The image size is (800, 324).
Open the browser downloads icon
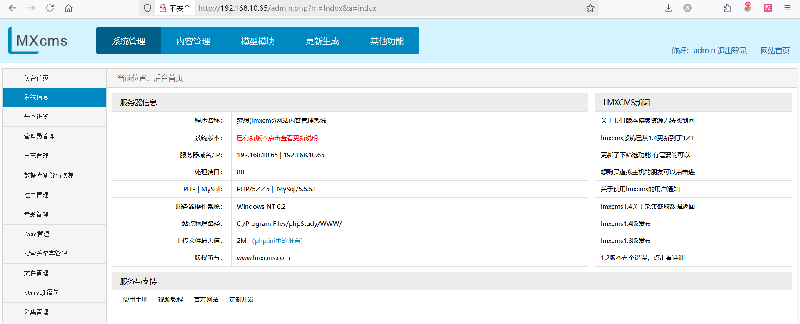(x=668, y=8)
